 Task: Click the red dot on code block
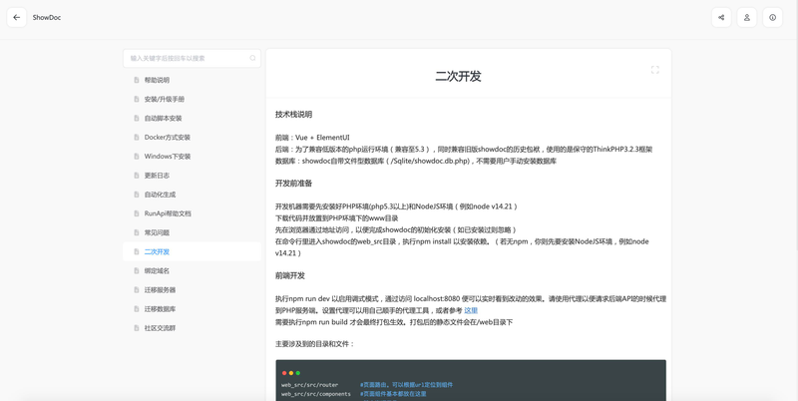(284, 373)
